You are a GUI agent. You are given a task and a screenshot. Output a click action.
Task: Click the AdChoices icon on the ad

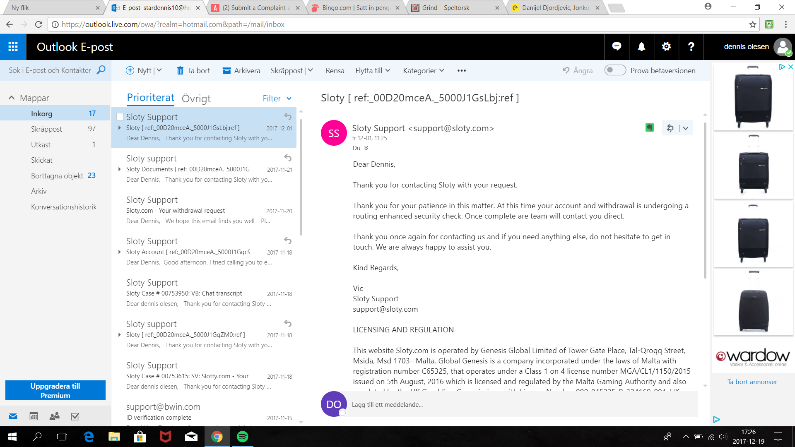pyautogui.click(x=782, y=67)
